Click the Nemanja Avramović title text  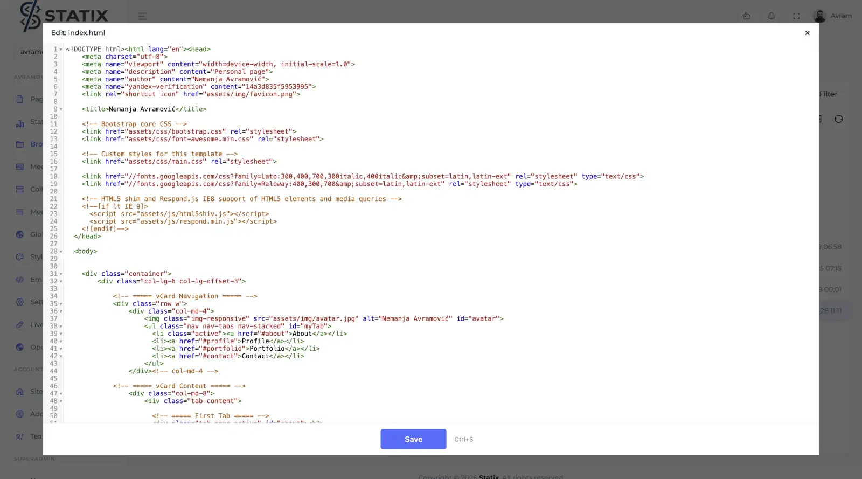coord(142,109)
